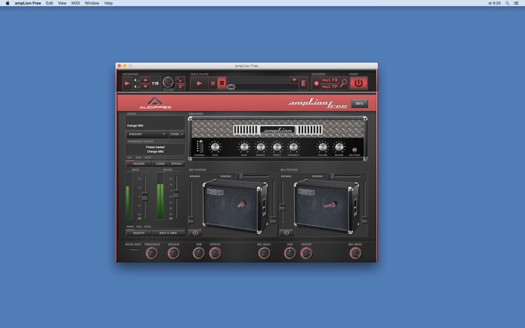
Task: Click the left cabinet MIC ANGLE knob
Action: point(264,253)
